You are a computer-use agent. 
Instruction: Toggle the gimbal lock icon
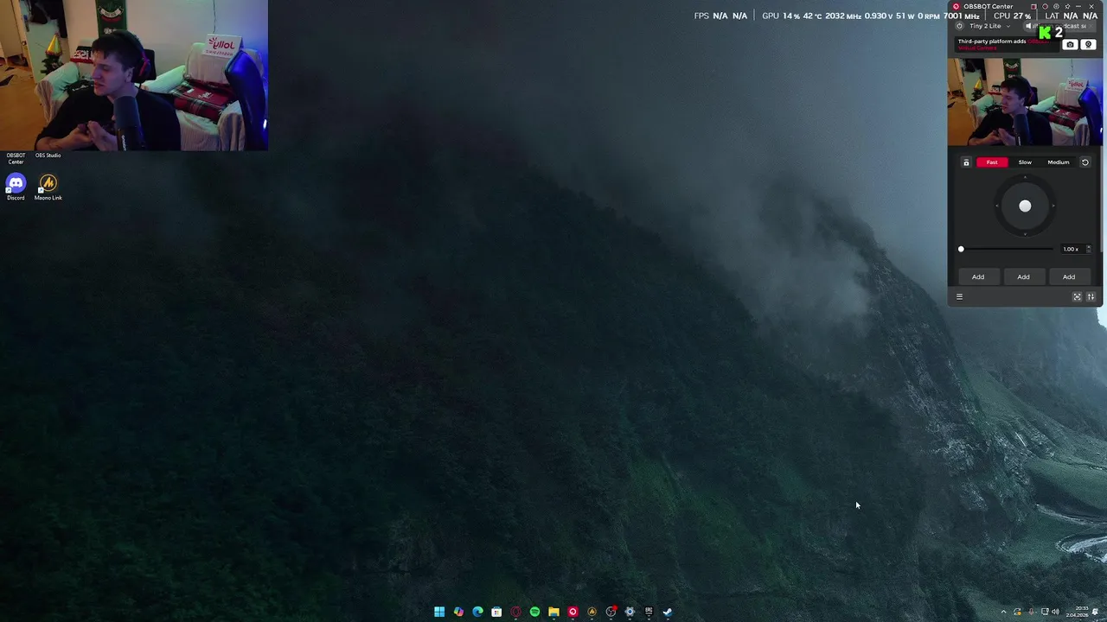click(966, 162)
